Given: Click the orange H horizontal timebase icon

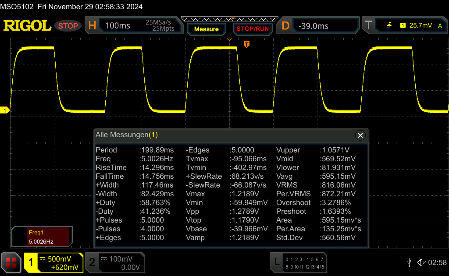Looking at the screenshot, I should (x=92, y=26).
